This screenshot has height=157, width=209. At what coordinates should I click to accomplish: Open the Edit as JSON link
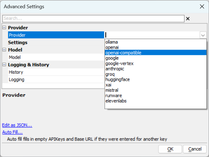coord(17,125)
